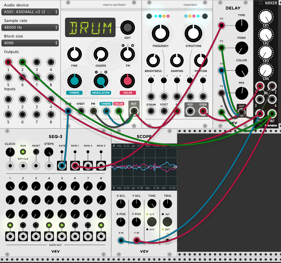Toggle SEQ-3 step 4 gate button

coord(49,225)
